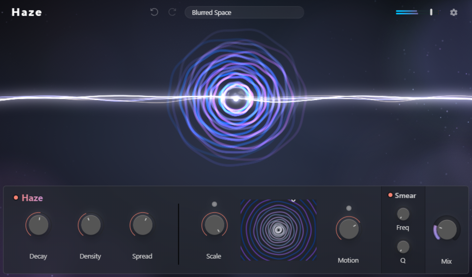
Task: Click the Spread knob
Action: tap(143, 225)
